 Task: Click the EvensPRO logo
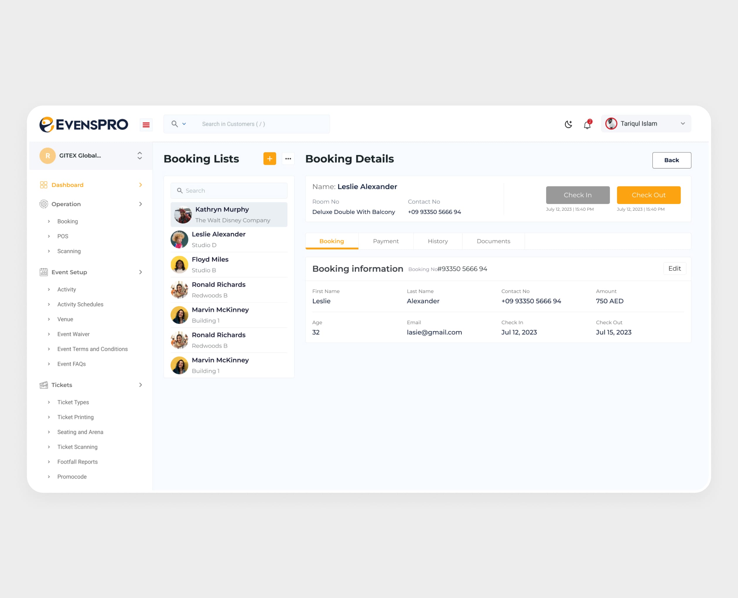pos(83,124)
